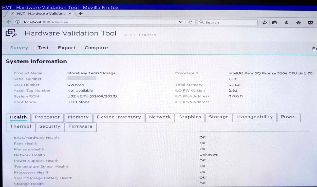
Task: Open the Compare menu item
Action: click(x=96, y=48)
